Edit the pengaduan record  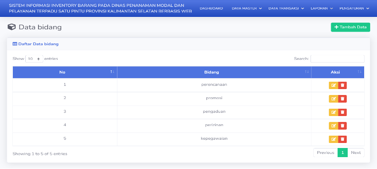pyautogui.click(x=333, y=112)
